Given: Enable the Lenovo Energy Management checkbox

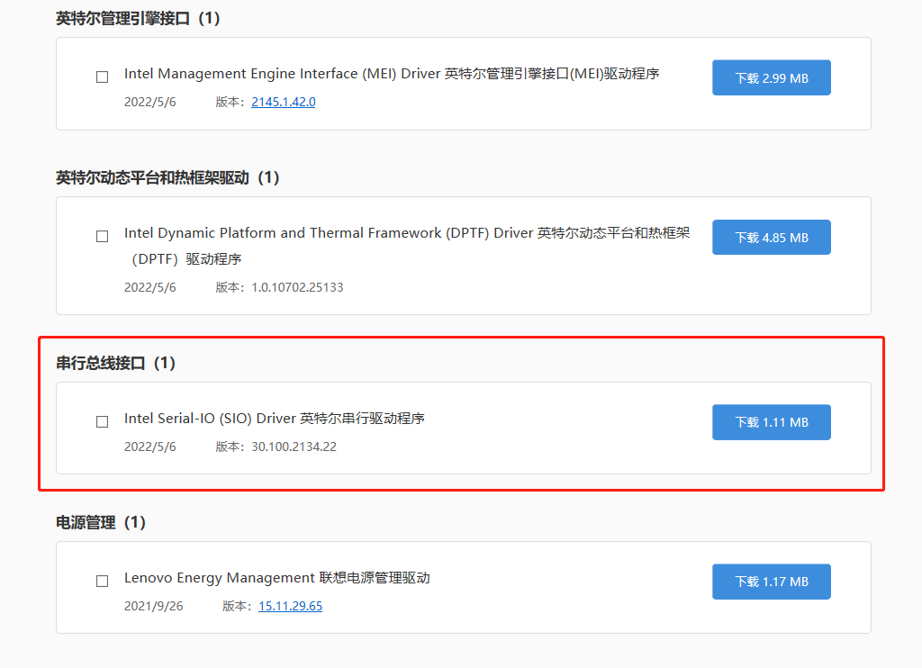Looking at the screenshot, I should pyautogui.click(x=103, y=582).
